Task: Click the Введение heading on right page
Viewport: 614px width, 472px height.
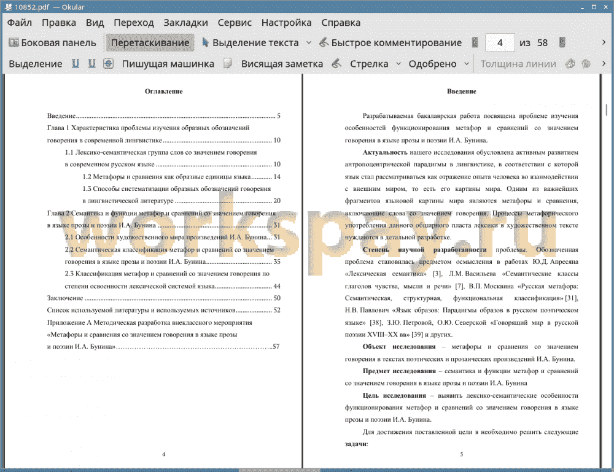Action: (x=462, y=91)
